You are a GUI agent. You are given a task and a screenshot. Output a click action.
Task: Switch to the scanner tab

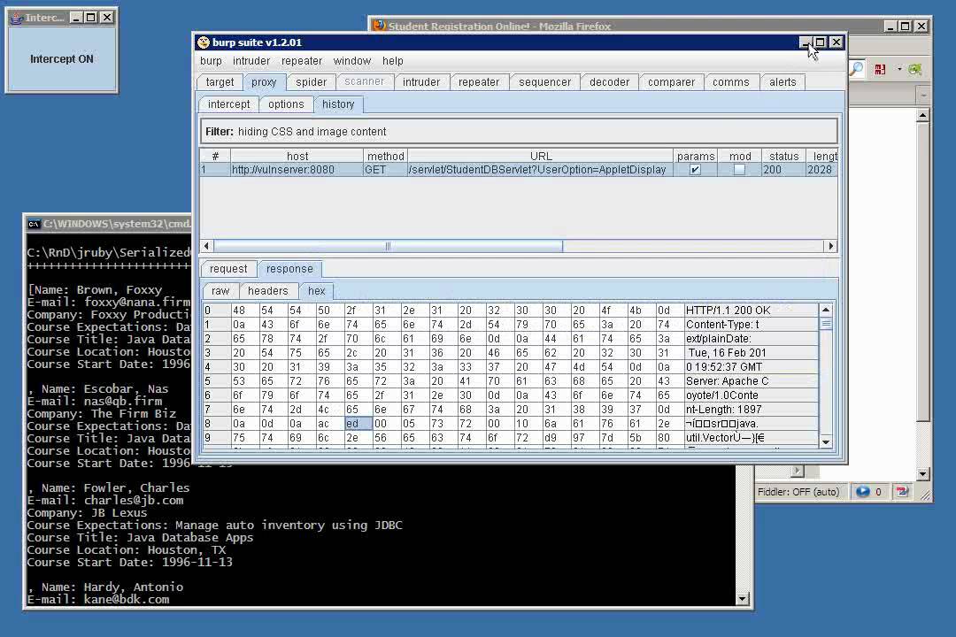coord(365,82)
